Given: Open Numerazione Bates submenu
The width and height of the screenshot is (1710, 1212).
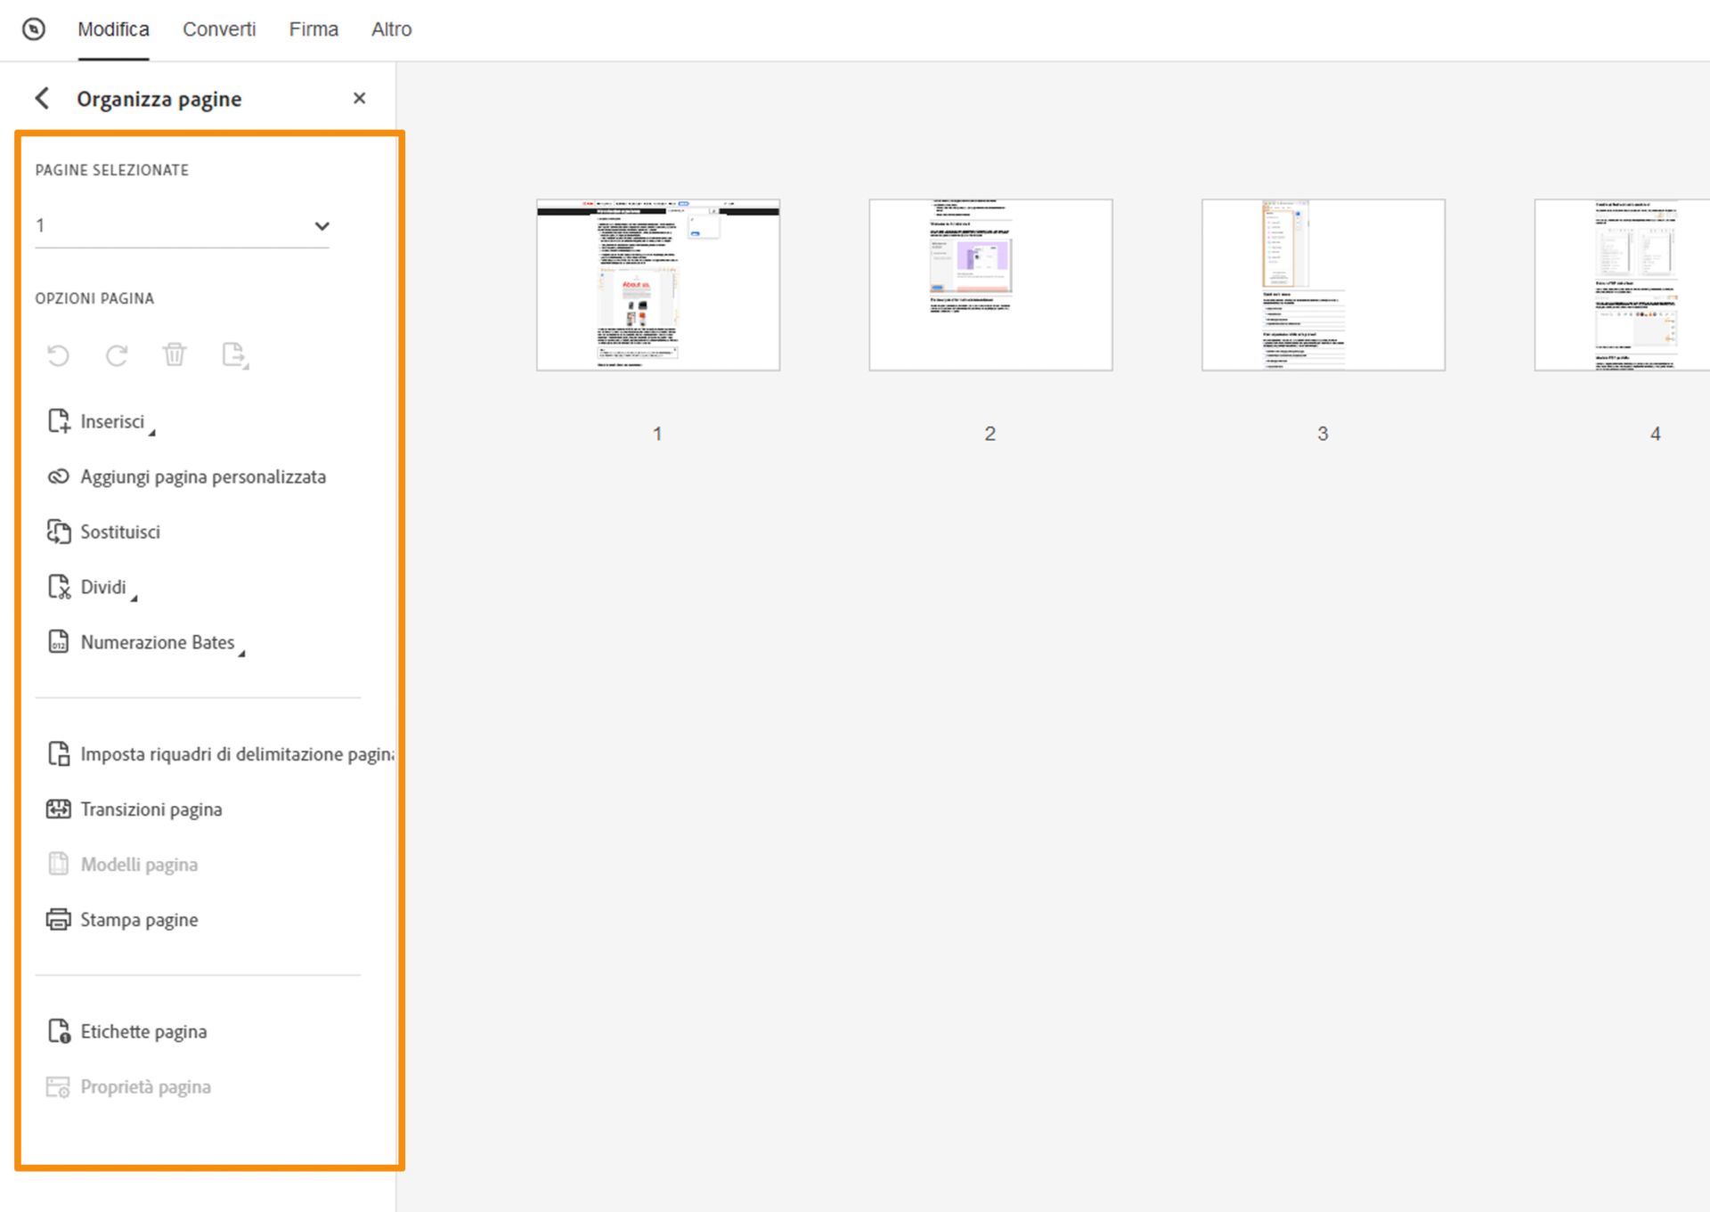Looking at the screenshot, I should [157, 642].
